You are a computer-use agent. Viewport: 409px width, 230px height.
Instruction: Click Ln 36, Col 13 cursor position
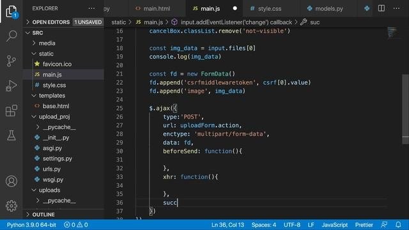click(x=228, y=225)
